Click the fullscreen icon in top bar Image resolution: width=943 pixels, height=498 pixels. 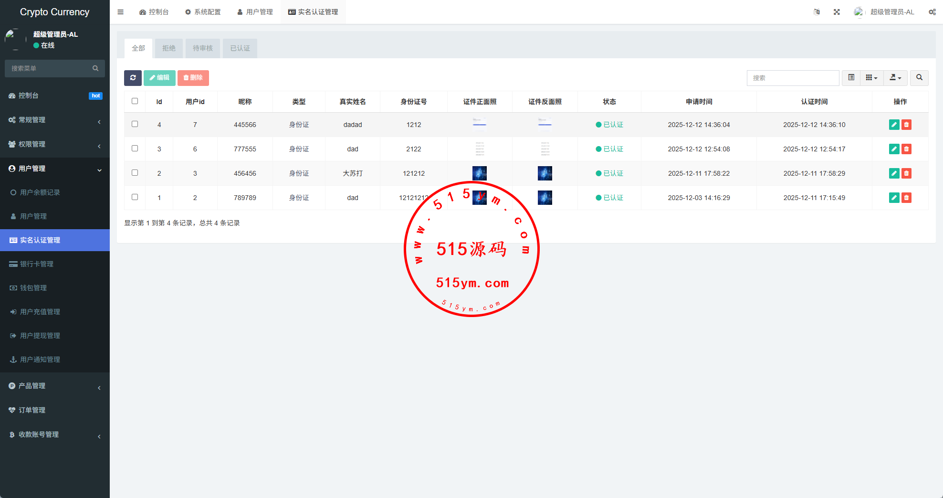coord(837,12)
